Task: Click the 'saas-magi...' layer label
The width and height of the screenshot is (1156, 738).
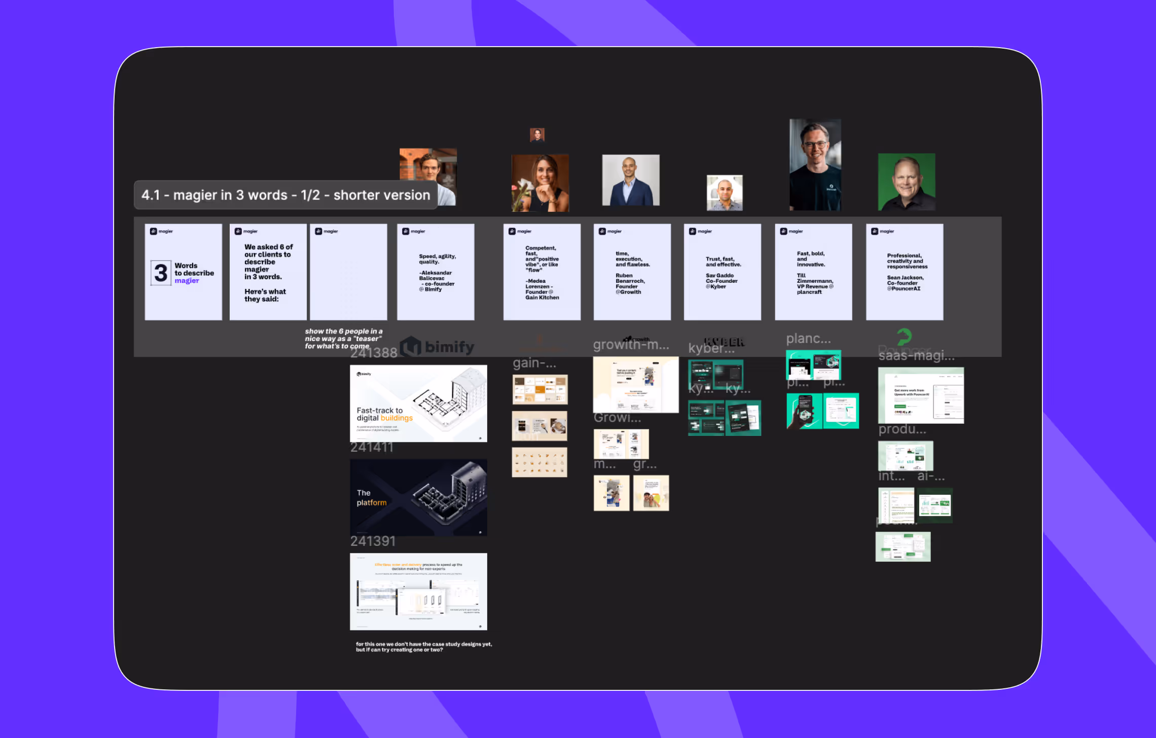Action: coord(916,356)
